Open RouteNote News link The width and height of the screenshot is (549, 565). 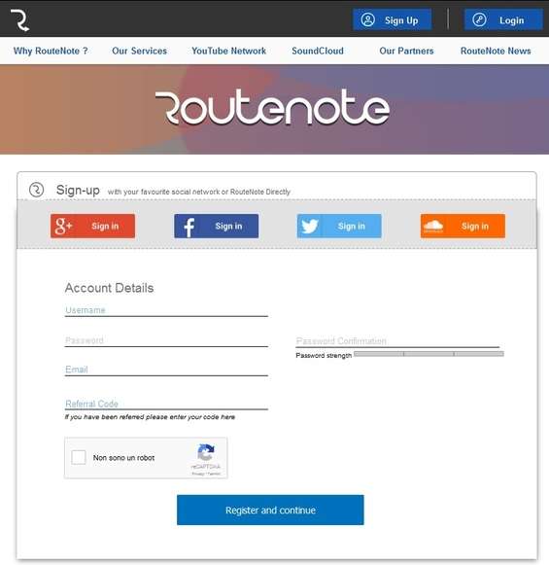(496, 51)
